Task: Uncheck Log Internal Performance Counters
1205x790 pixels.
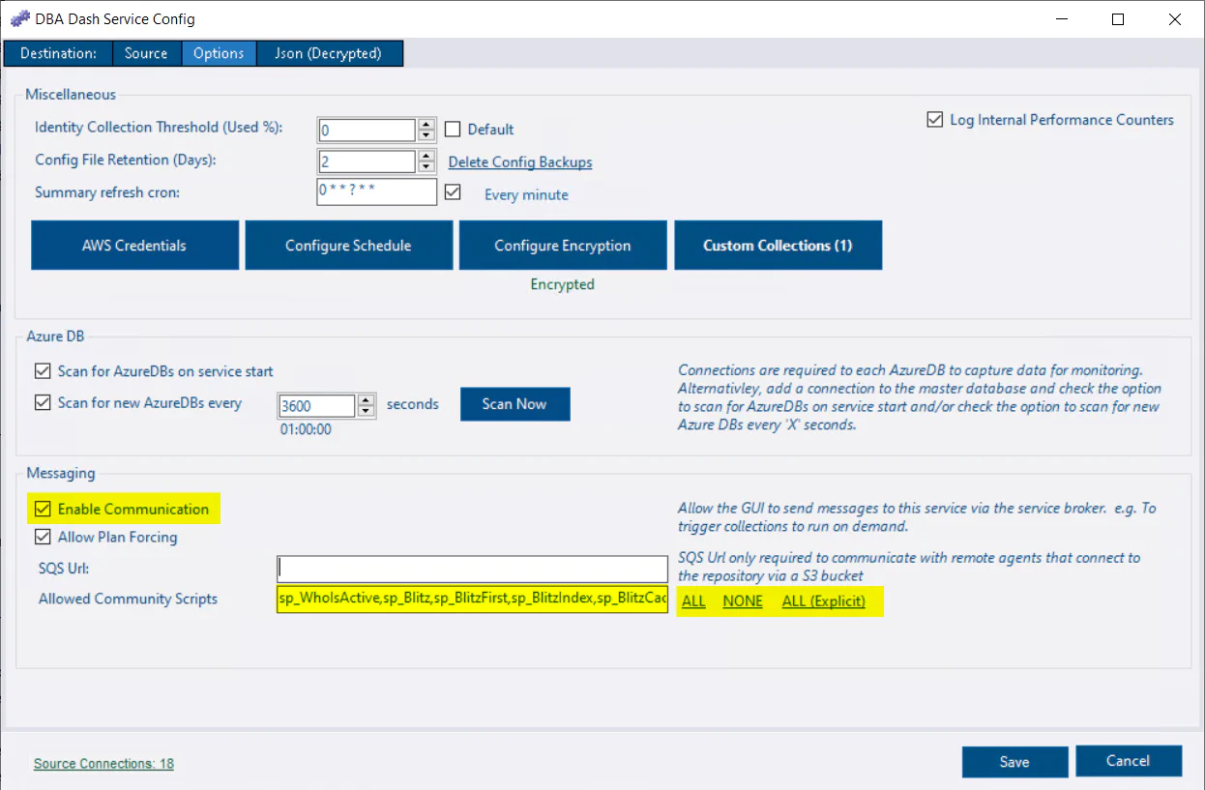Action: pyautogui.click(x=934, y=119)
